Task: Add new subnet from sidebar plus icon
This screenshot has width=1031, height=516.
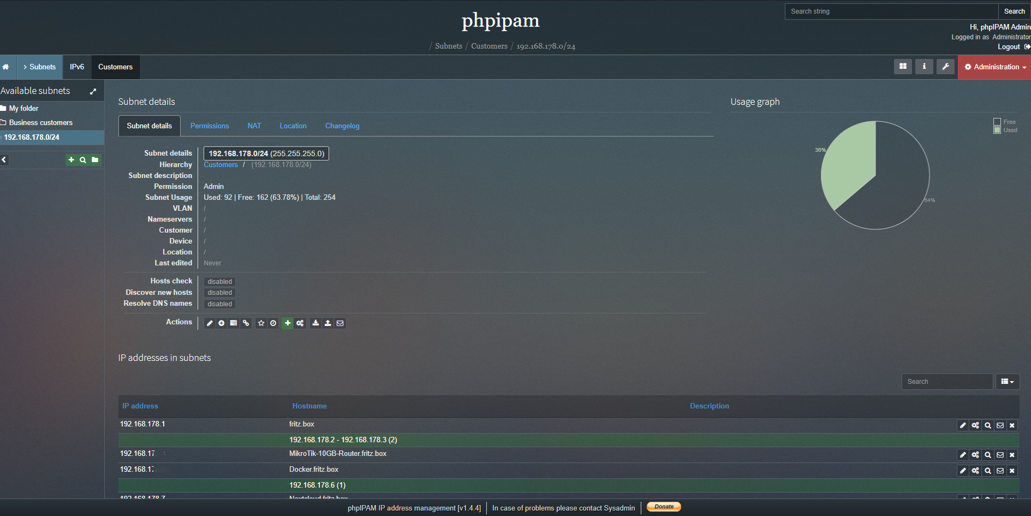Action: point(71,160)
